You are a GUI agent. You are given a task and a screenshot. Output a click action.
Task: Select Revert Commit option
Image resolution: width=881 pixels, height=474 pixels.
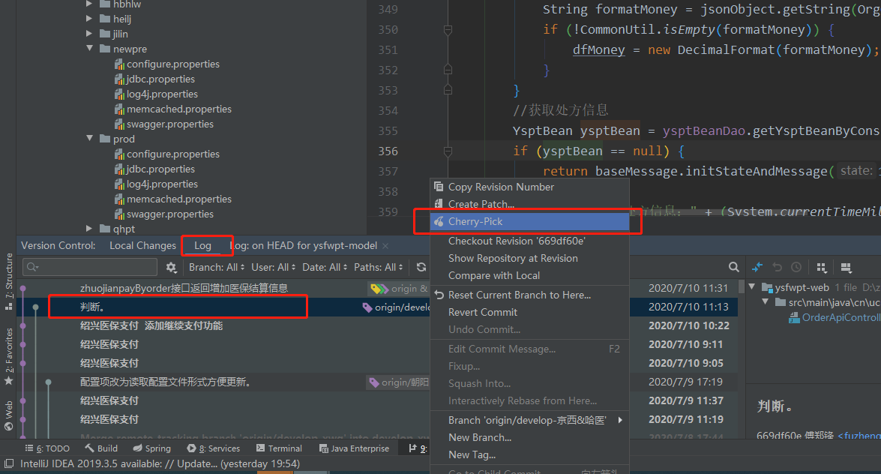tap(529, 312)
